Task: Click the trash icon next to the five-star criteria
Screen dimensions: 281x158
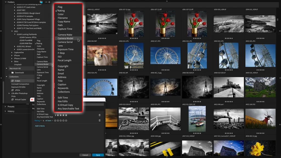Action: [x=100, y=115]
